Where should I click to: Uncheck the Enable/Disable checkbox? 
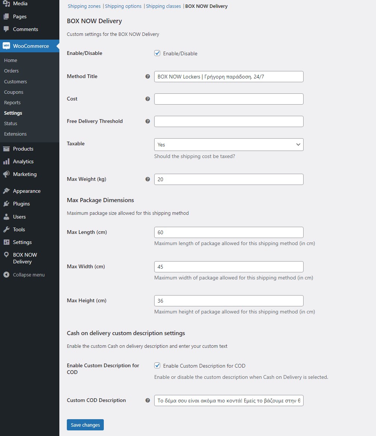coord(157,53)
